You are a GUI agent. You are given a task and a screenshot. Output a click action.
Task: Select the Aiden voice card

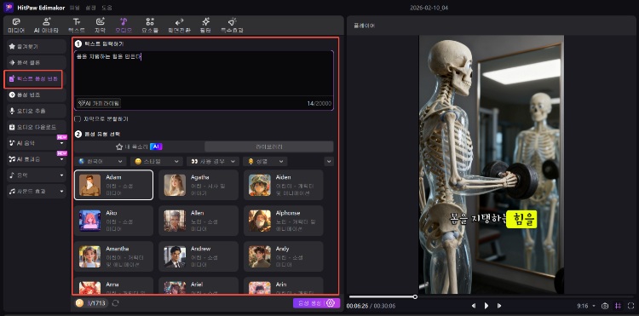coord(283,185)
